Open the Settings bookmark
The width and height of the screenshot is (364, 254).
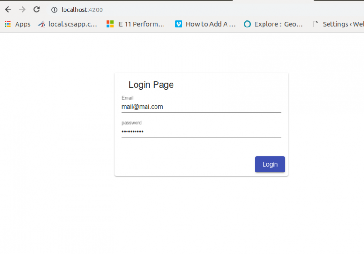click(343, 24)
